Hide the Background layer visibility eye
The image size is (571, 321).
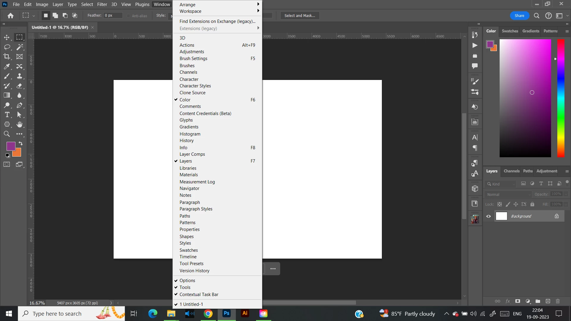click(488, 216)
